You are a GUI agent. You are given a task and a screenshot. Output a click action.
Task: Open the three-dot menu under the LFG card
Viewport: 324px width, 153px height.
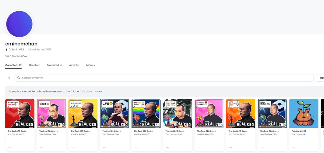[104, 148]
